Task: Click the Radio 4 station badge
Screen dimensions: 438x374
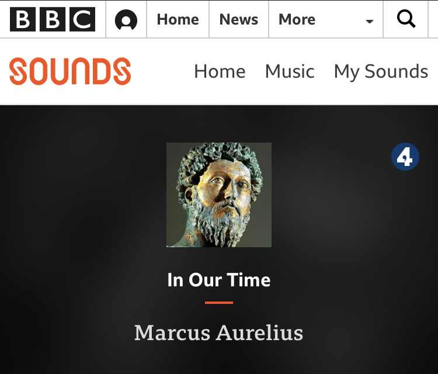Action: click(405, 157)
